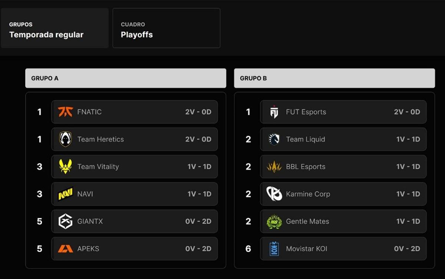Image resolution: width=445 pixels, height=279 pixels.
Task: Open the Team Heretics name link
Action: [100, 139]
